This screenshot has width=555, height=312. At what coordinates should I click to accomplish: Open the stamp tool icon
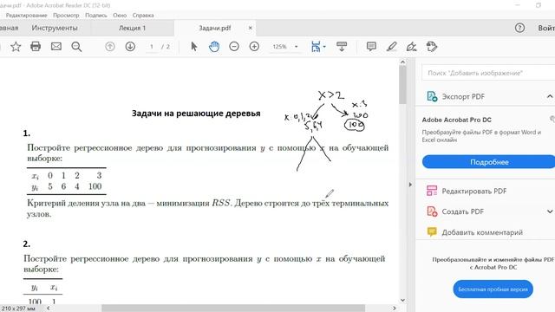coord(432,46)
